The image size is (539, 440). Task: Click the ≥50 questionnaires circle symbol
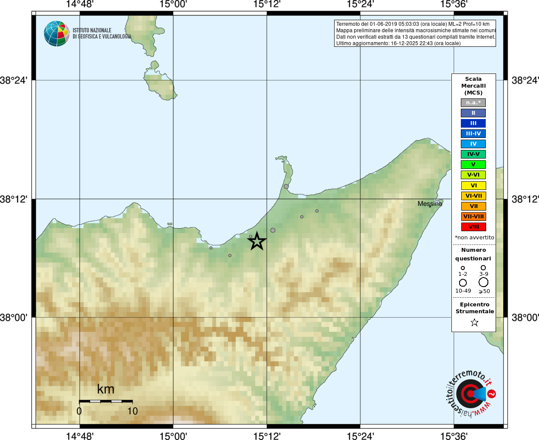[484, 282]
